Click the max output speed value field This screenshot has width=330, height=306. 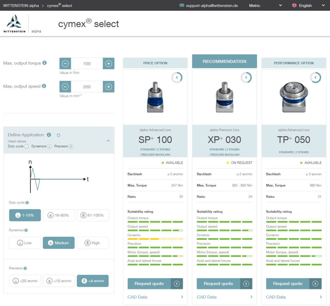click(87, 87)
